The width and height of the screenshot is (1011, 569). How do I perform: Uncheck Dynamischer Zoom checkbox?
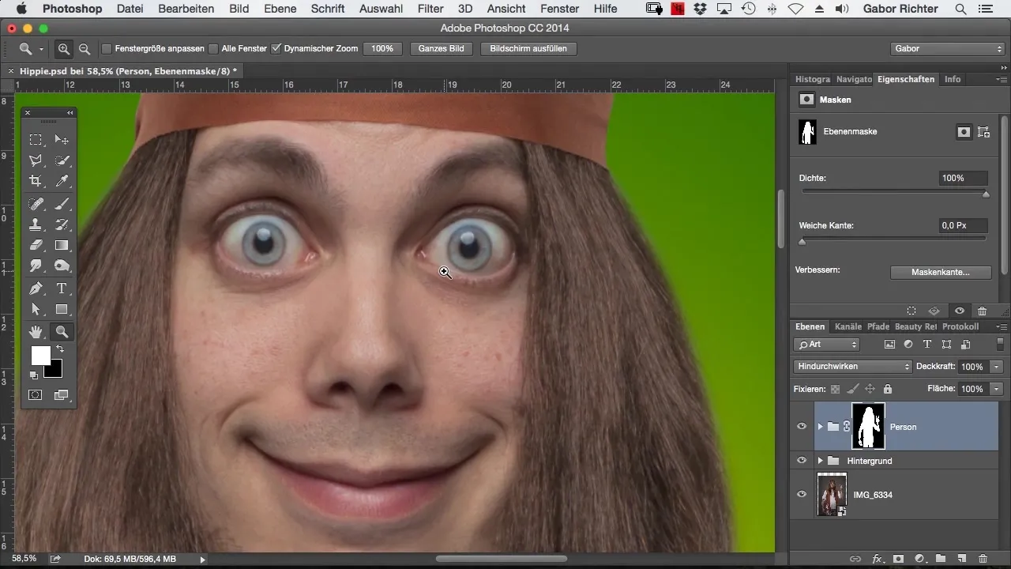pyautogui.click(x=276, y=49)
